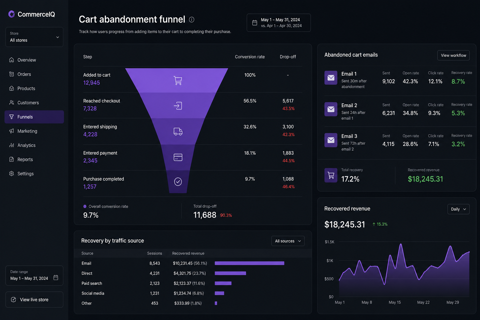Click the Entered shipping count 4,228
This screenshot has height=320, width=480.
point(90,134)
